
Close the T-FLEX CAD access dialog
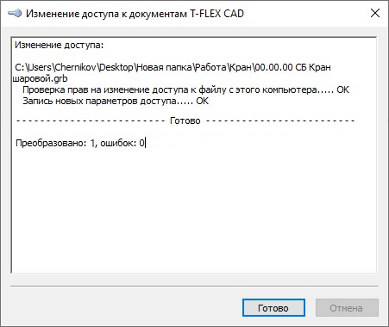coord(375,13)
